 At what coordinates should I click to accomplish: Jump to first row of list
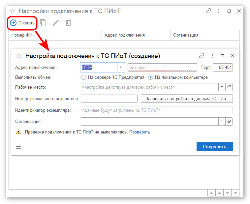[x=211, y=193]
